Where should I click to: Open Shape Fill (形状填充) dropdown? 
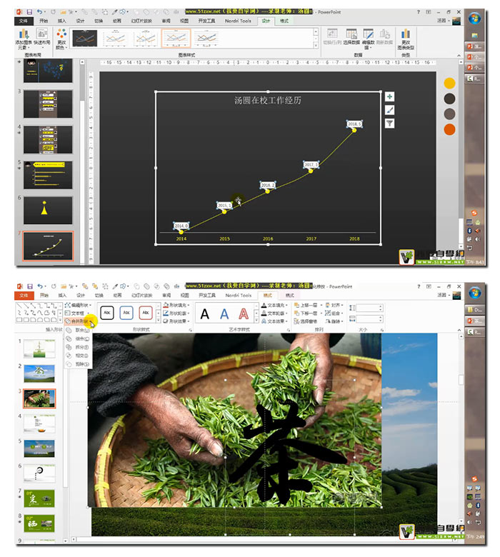[176, 305]
